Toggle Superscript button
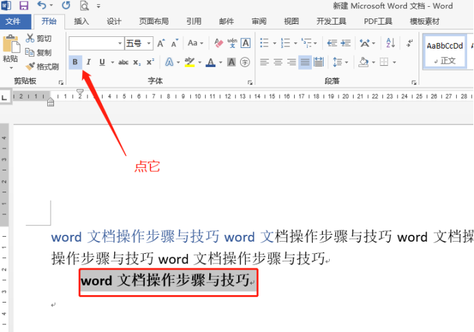The height and width of the screenshot is (332, 474). tap(150, 62)
